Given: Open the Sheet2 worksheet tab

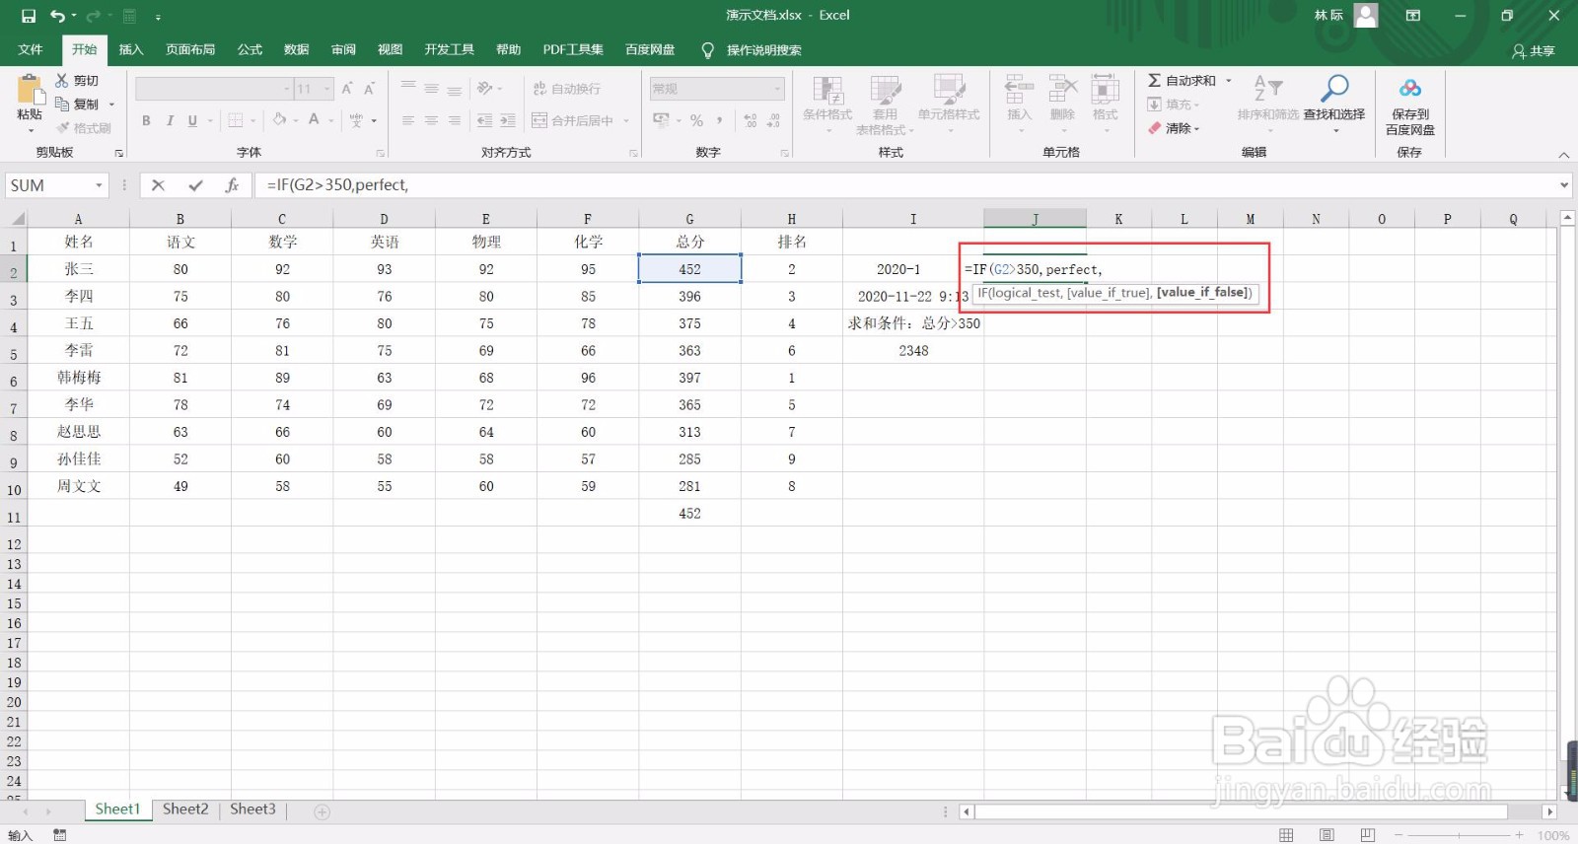Looking at the screenshot, I should pyautogui.click(x=185, y=809).
